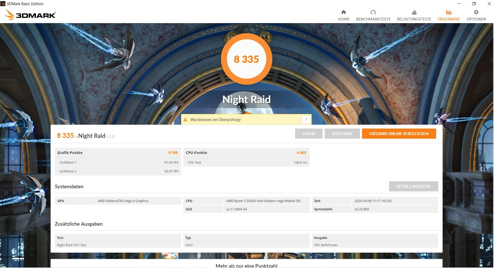Click the Belastungsteste bar chart icon
The height and width of the screenshot is (268, 494).
click(x=414, y=12)
